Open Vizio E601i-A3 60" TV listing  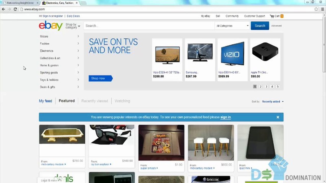[x=232, y=60]
